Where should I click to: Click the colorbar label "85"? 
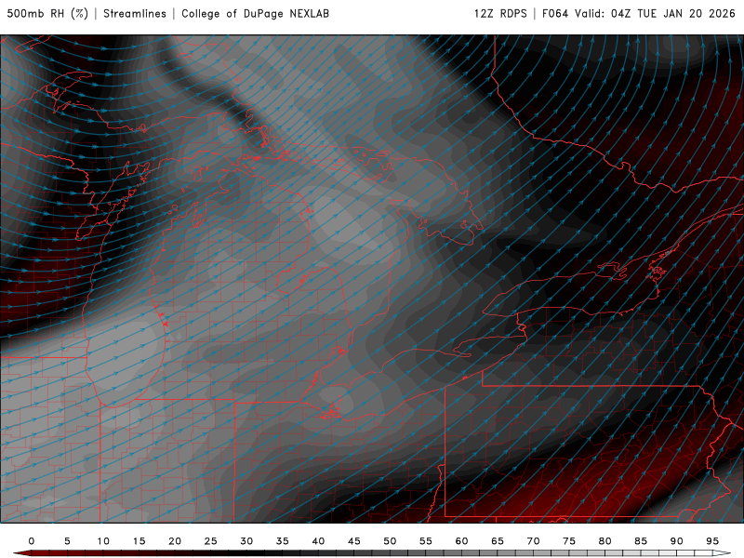coord(641,541)
